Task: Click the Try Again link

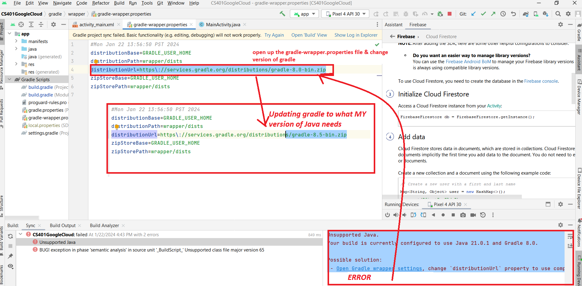Action: point(274,35)
